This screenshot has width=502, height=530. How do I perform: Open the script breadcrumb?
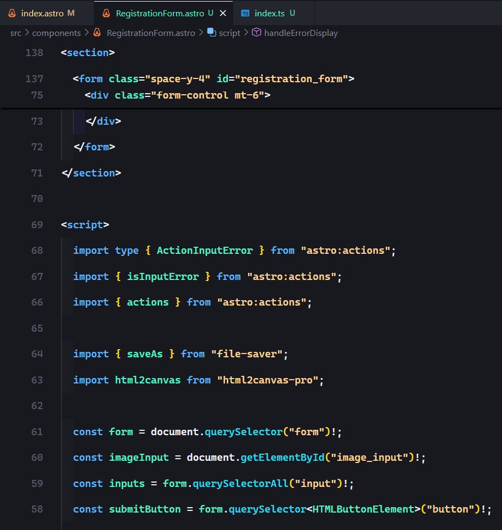click(229, 33)
